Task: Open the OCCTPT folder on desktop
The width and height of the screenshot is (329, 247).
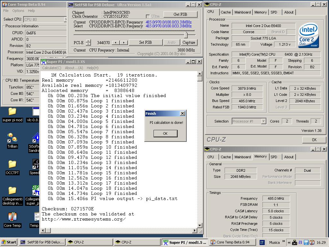Action: tap(12, 167)
